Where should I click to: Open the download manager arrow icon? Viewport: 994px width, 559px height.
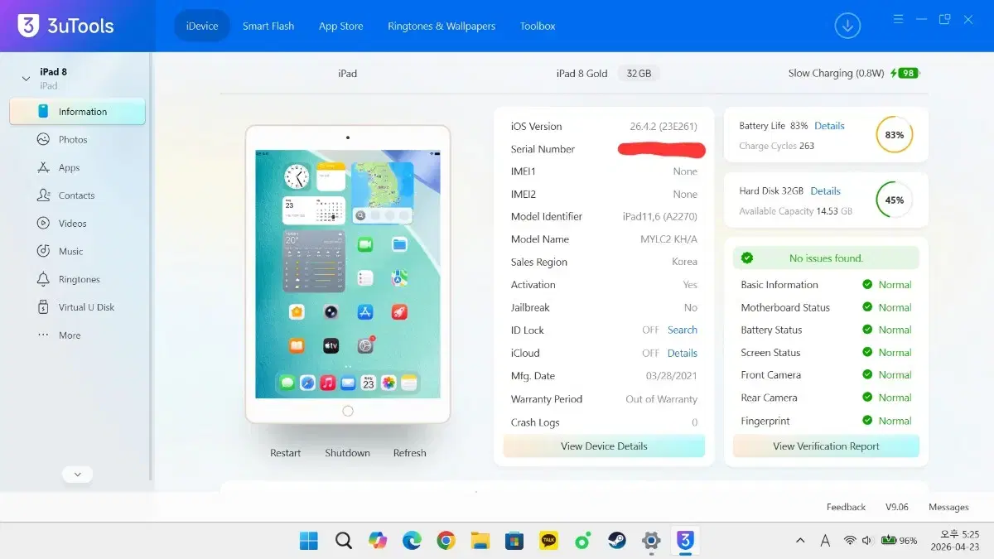point(847,26)
